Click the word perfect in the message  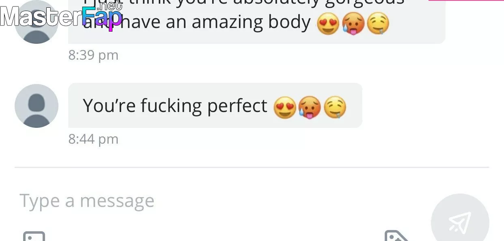coord(237,105)
